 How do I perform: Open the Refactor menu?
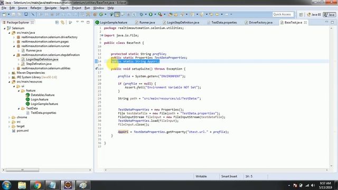[36, 8]
